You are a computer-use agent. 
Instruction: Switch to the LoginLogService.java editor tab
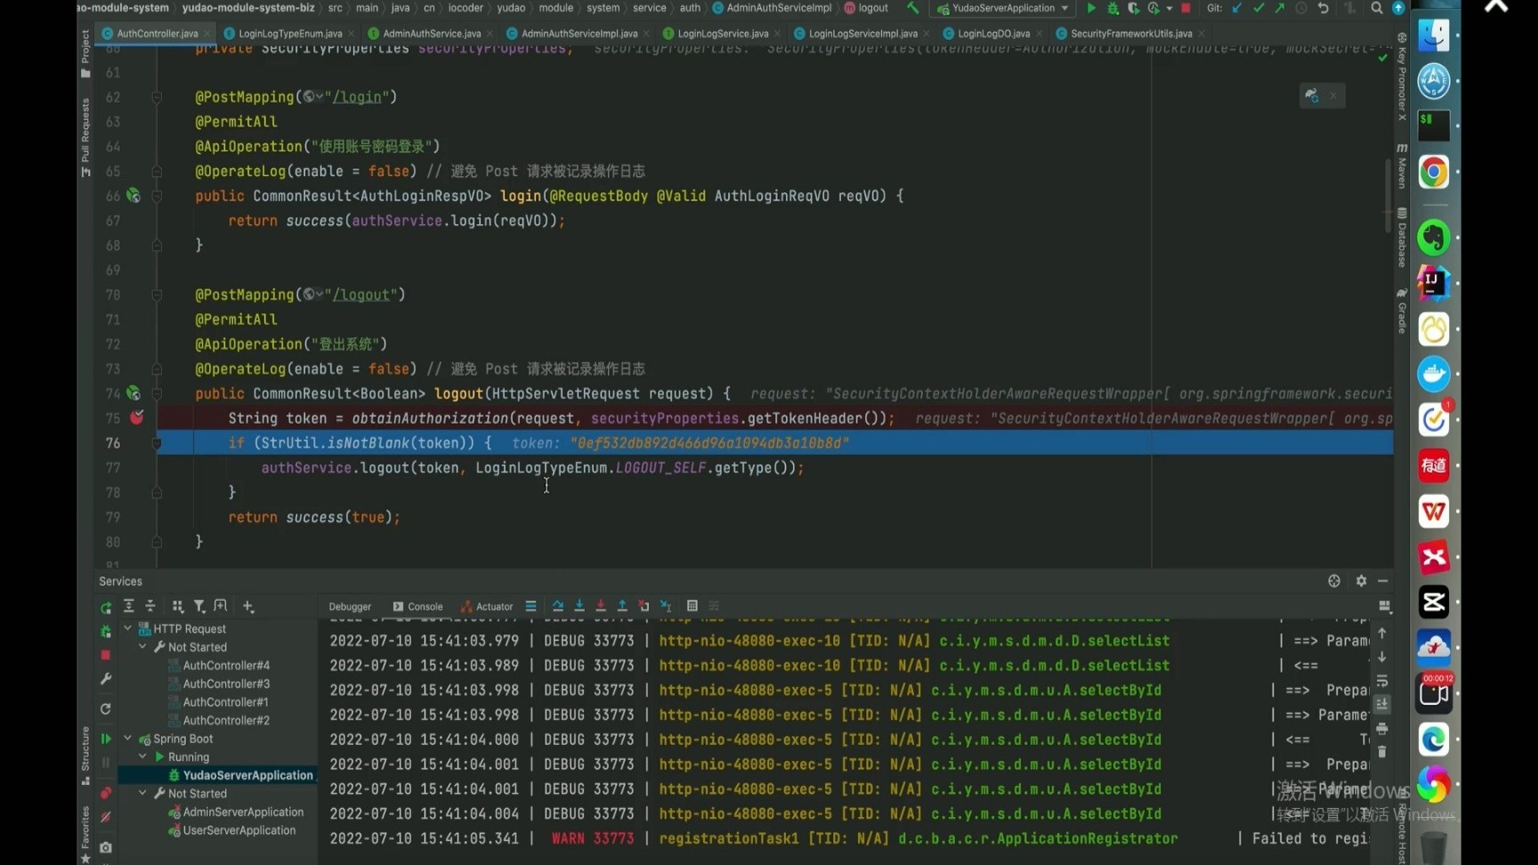[x=722, y=34]
